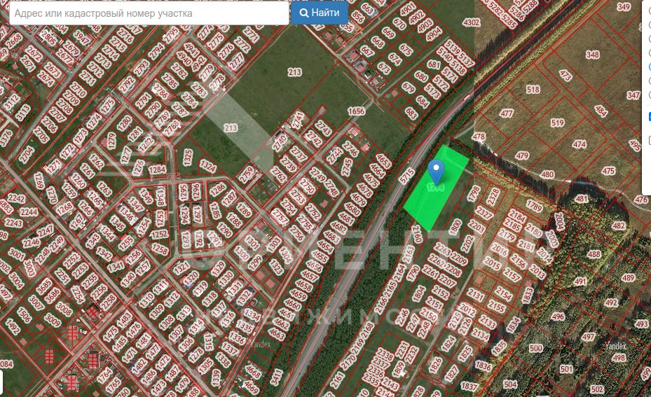Select parcel number 2161
Screen dimensions: 651x397
tap(338, 380)
